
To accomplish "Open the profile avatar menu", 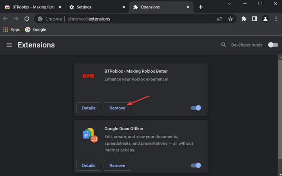I will 265,19.
